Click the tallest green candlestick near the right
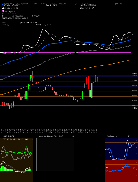 tap(92, 90)
